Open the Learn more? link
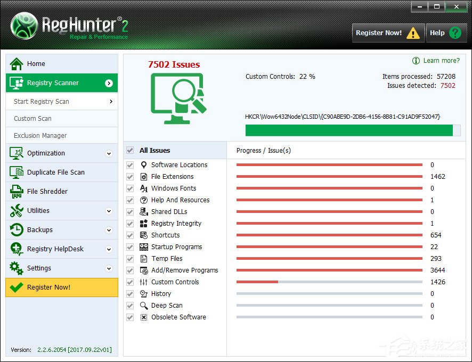 (441, 61)
